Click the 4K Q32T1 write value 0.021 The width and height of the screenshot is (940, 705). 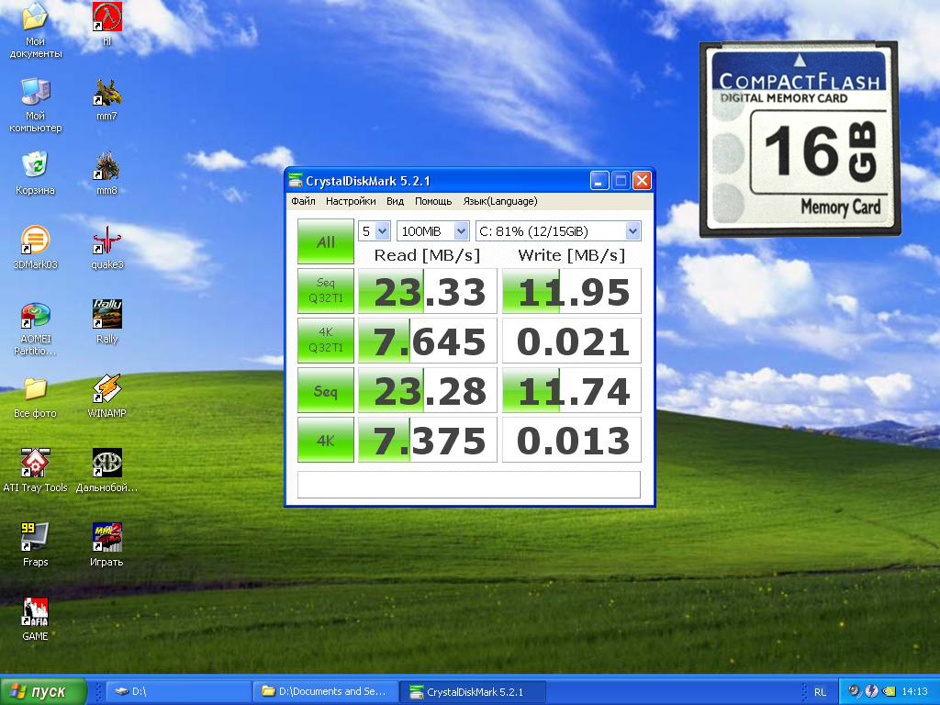(571, 340)
